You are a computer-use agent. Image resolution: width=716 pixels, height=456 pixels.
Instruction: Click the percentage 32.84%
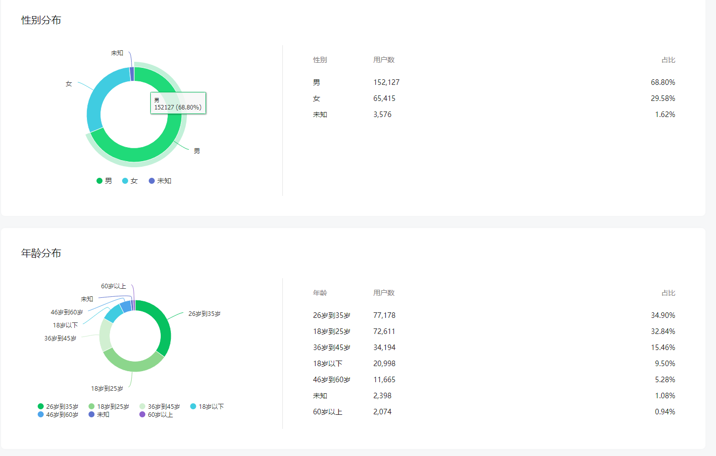[663, 331]
